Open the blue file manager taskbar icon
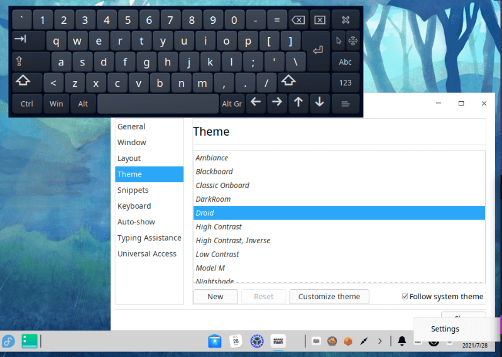This screenshot has width=502, height=357. (x=215, y=341)
